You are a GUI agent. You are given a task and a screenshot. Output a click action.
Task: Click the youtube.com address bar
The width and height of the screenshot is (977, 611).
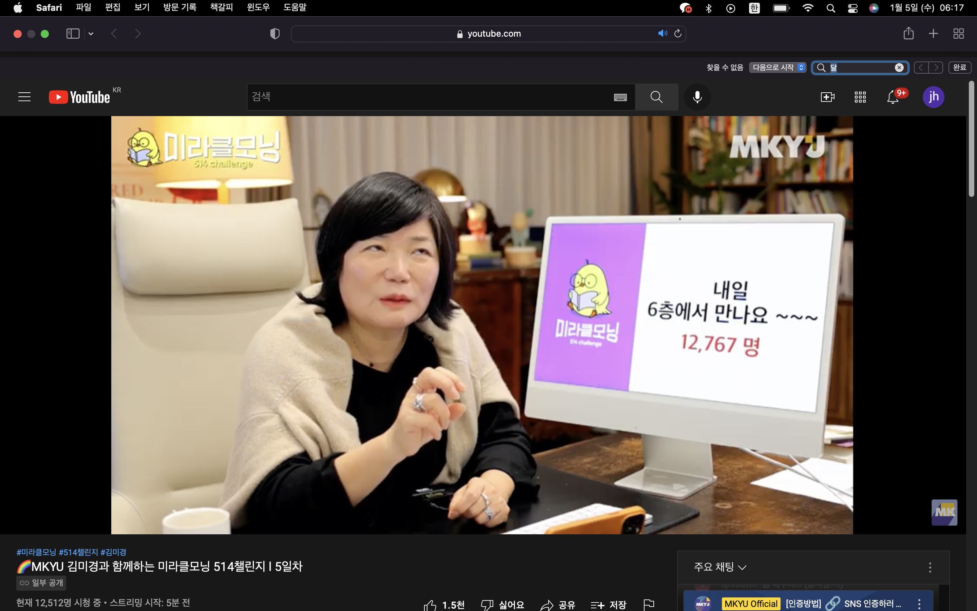(488, 34)
